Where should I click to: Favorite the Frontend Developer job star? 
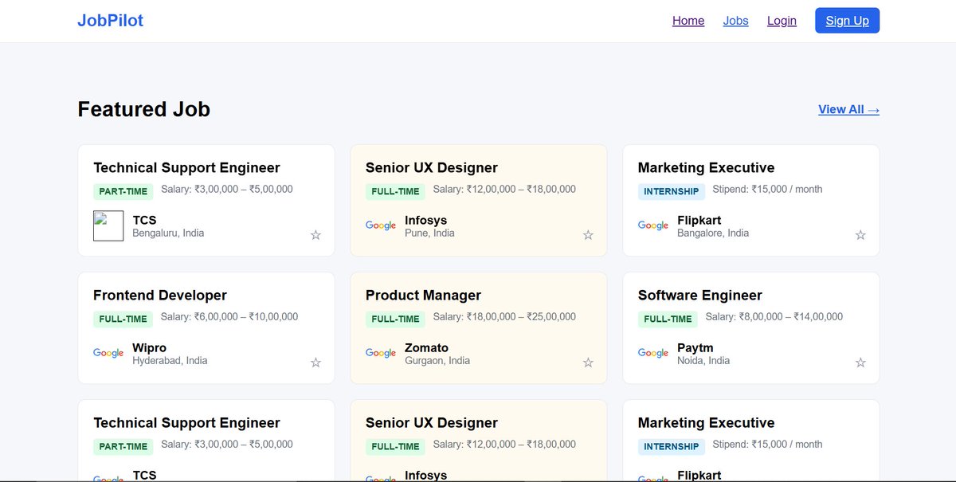point(315,362)
